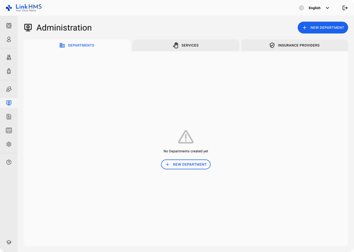
Task: Open the laboratory flask icon
Action: coord(9,57)
